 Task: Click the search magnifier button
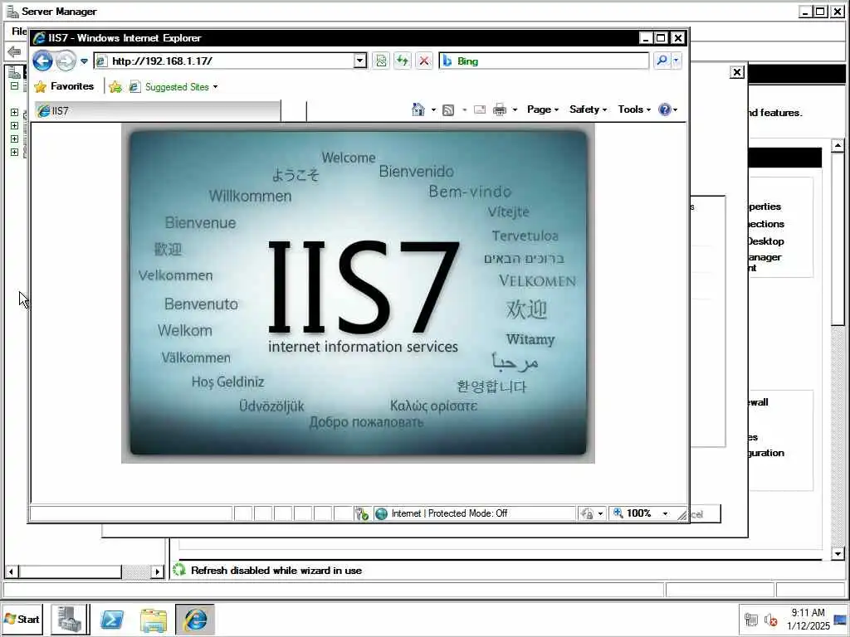662,61
